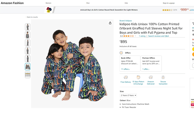Click the star rating icons
This screenshot has width=194, height=129.
[x=128, y=36]
